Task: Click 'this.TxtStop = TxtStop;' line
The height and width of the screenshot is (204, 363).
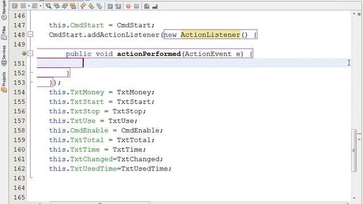Action: pos(97,111)
